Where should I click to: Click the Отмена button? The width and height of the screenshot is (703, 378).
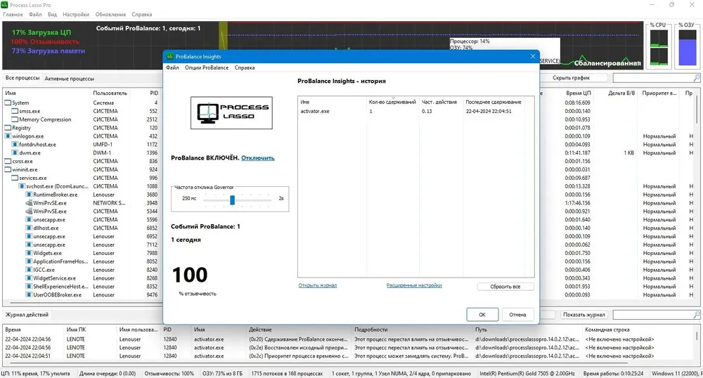[517, 314]
